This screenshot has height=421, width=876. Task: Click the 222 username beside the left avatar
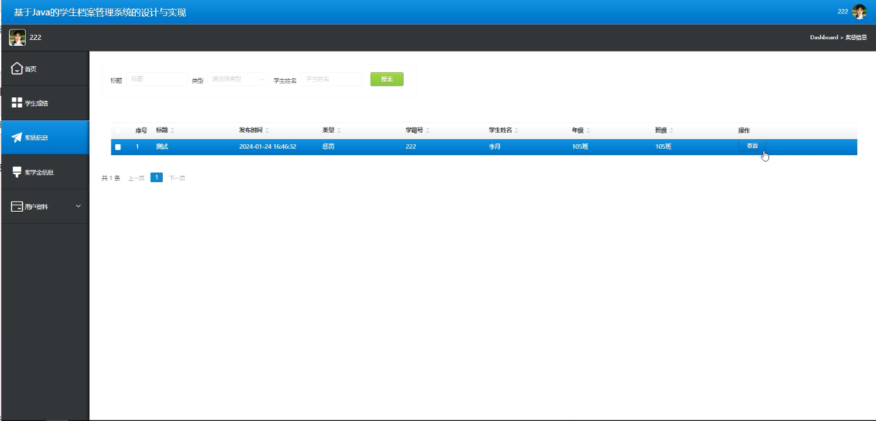[x=35, y=37]
